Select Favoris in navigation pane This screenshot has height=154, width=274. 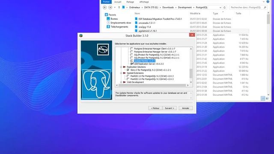[x=112, y=15]
